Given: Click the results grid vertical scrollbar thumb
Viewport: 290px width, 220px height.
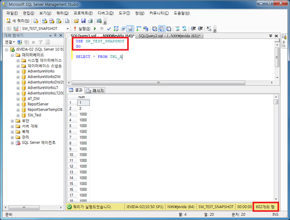Looking at the screenshot, I should point(276,102).
